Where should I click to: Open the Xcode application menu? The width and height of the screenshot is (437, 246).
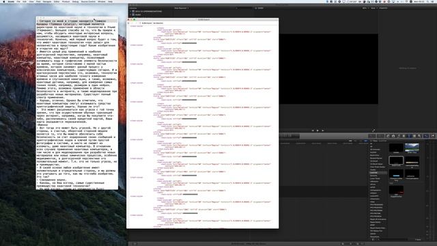[x=11, y=1]
